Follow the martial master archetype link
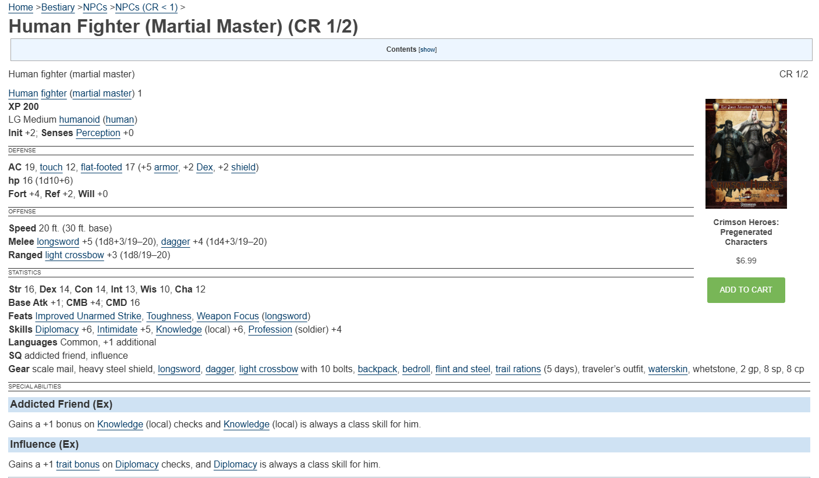The image size is (819, 478). [102, 93]
